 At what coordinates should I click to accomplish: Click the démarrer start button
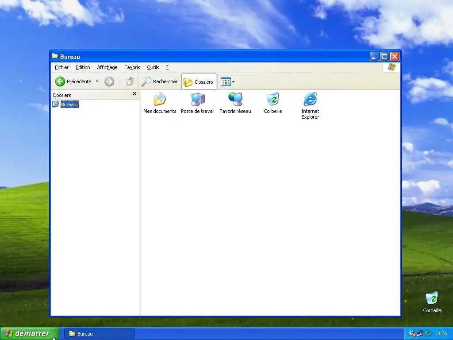click(x=30, y=334)
